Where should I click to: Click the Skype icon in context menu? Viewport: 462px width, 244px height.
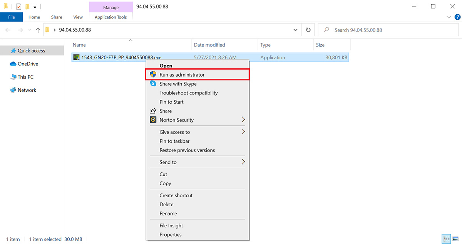pyautogui.click(x=153, y=84)
